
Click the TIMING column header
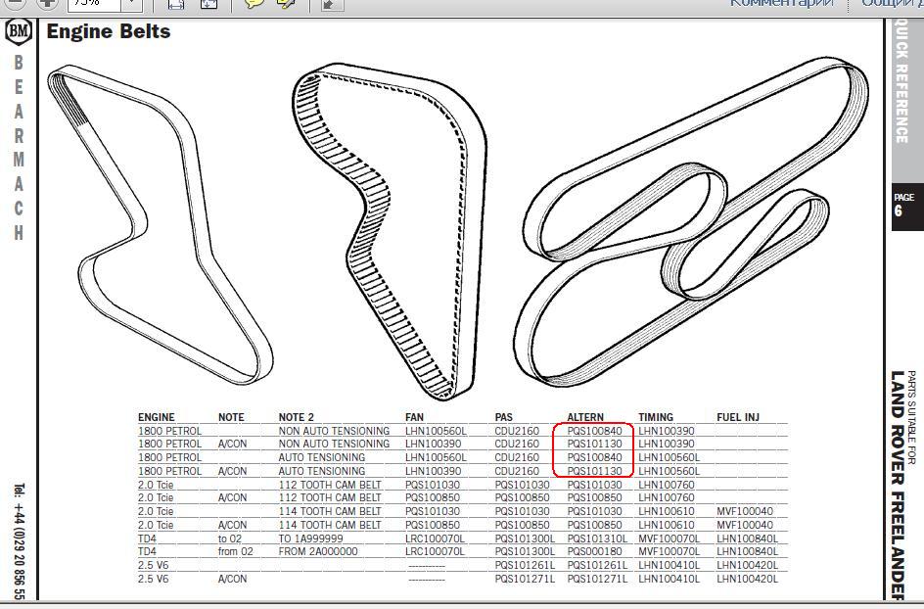tap(655, 417)
